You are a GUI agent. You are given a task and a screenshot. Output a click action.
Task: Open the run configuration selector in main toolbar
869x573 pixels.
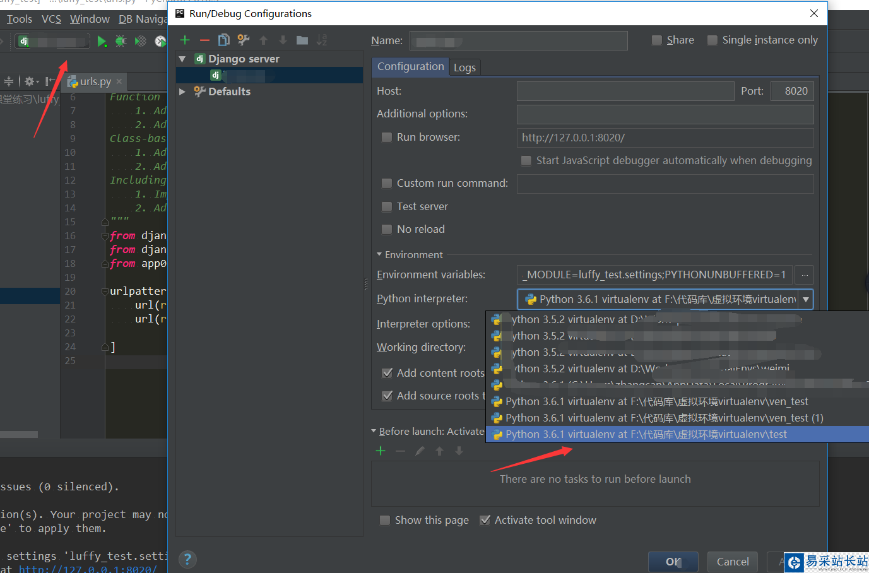pos(54,42)
